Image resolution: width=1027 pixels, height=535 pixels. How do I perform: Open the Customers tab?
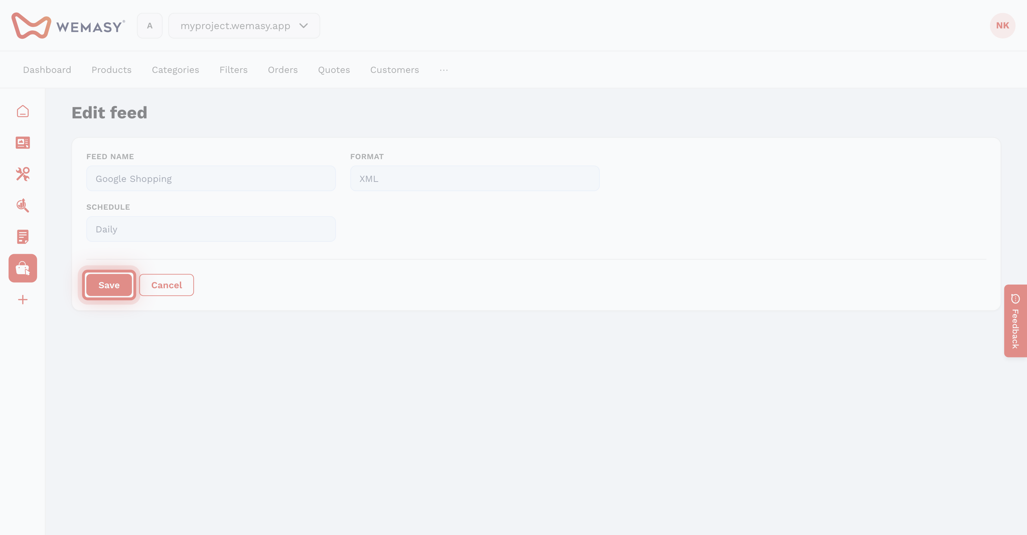[394, 70]
